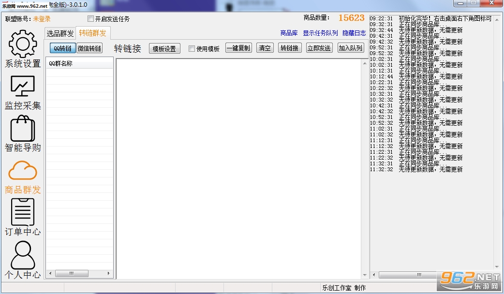This screenshot has width=504, height=294.
Task: Click text area scroll-down arrow
Action: pyautogui.click(x=365, y=275)
